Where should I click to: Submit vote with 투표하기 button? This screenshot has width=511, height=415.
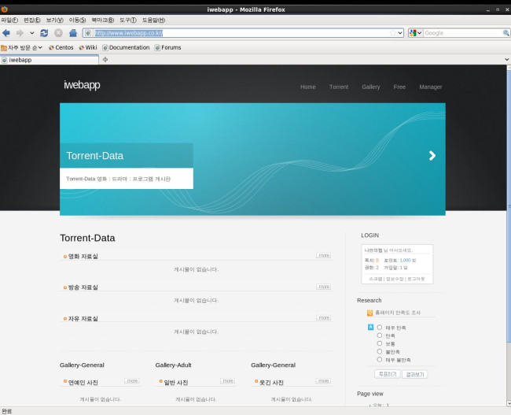click(388, 374)
